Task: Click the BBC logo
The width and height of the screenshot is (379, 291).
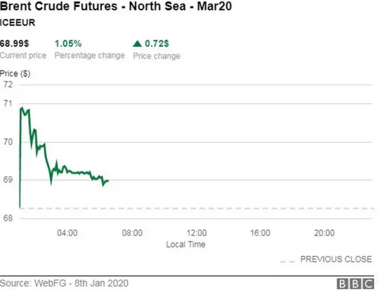Action: (x=354, y=283)
